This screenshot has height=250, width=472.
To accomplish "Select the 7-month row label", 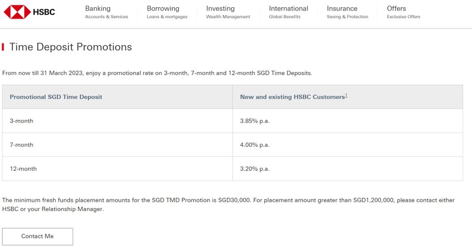I will tap(22, 145).
